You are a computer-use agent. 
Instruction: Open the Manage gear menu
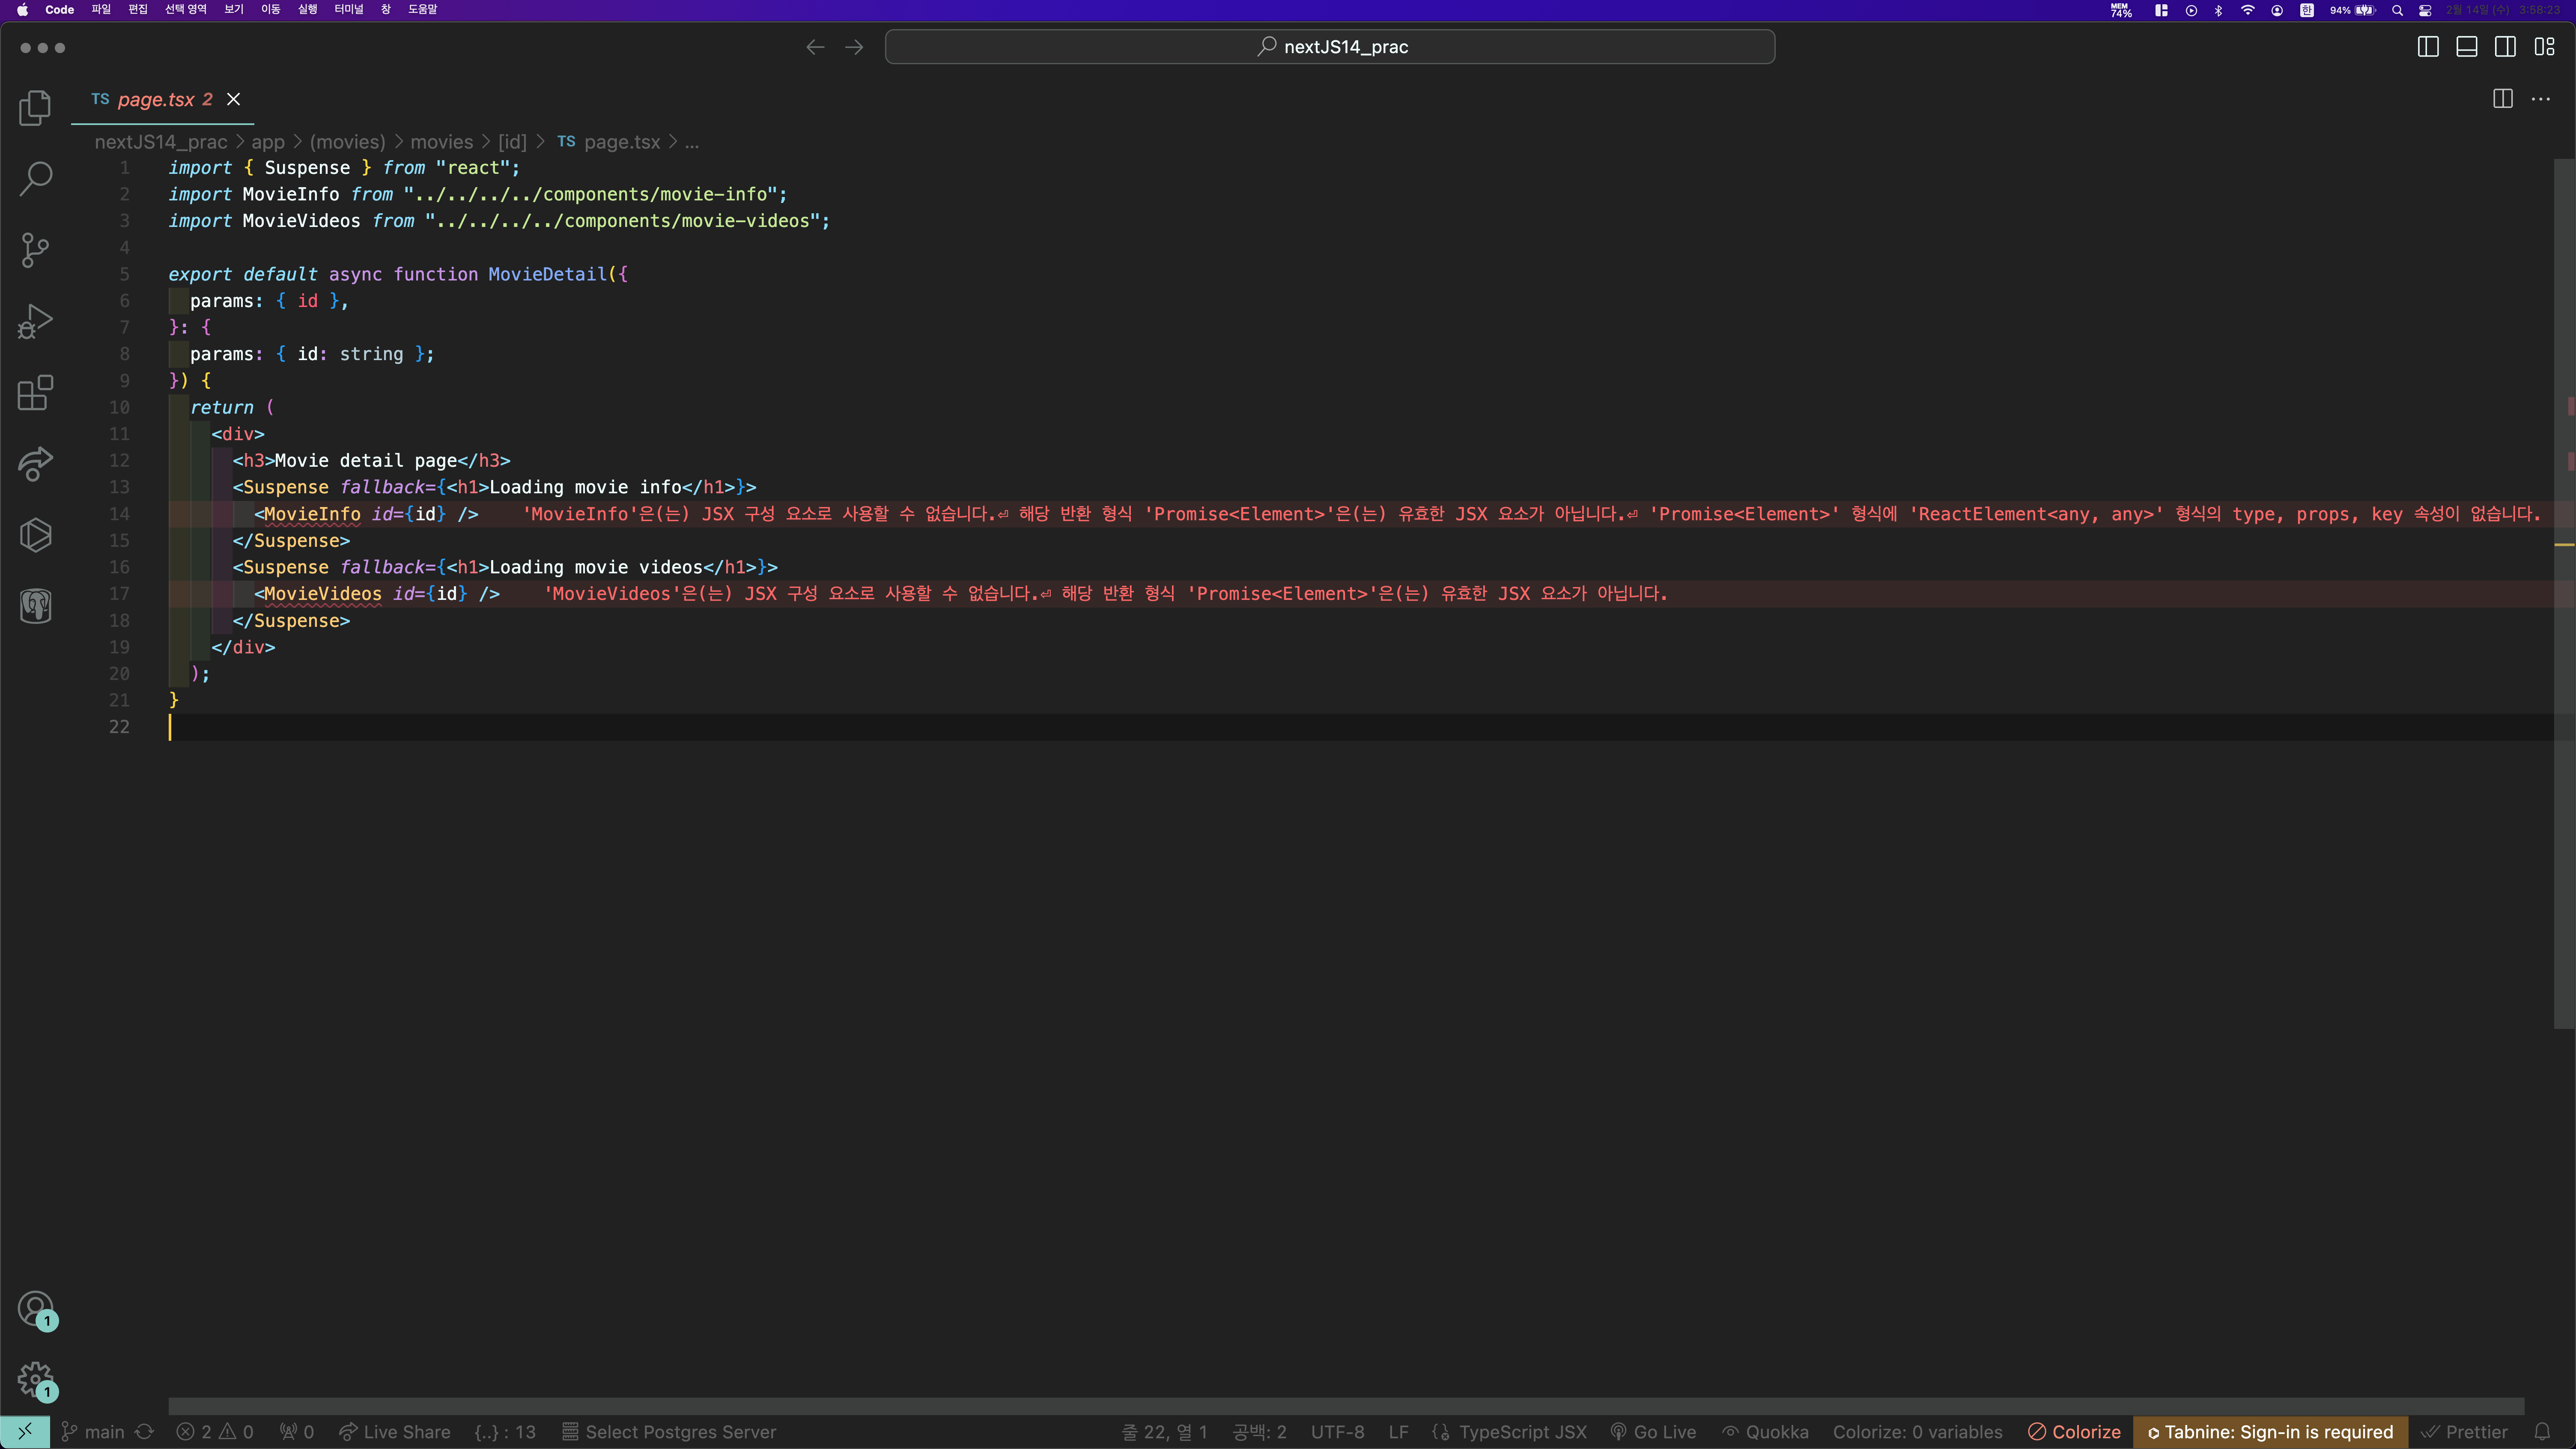[35, 1380]
